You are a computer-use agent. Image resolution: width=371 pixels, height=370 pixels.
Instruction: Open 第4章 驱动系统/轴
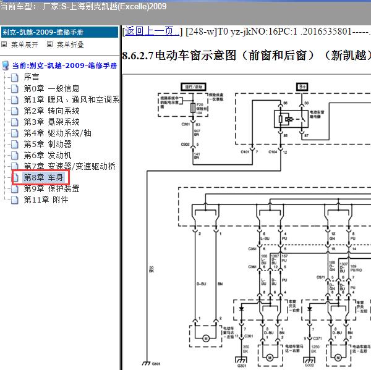tap(58, 133)
